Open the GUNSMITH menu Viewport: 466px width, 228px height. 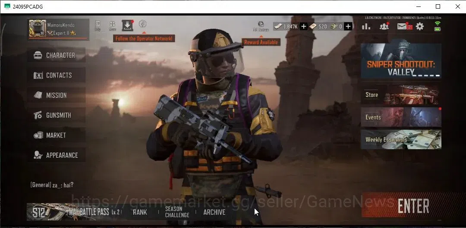click(x=57, y=115)
